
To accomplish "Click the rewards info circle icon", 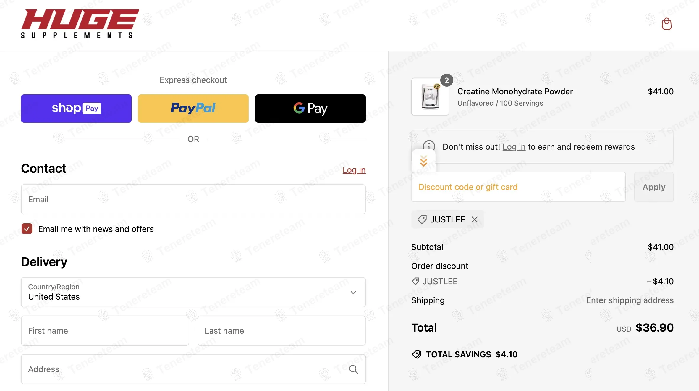I will pyautogui.click(x=429, y=145).
